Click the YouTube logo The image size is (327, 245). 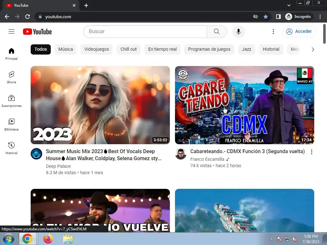pyautogui.click(x=37, y=32)
